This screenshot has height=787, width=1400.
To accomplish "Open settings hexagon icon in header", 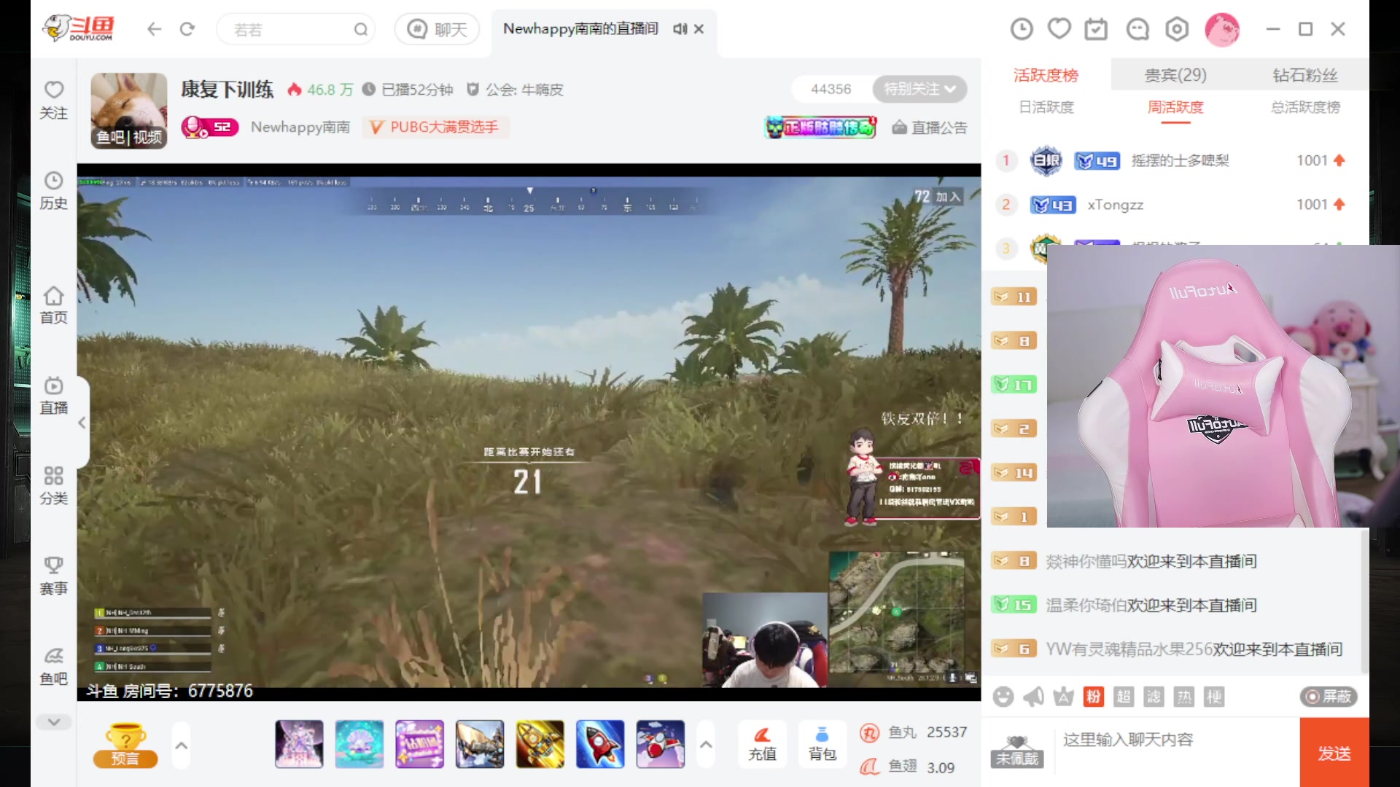I will [1177, 29].
